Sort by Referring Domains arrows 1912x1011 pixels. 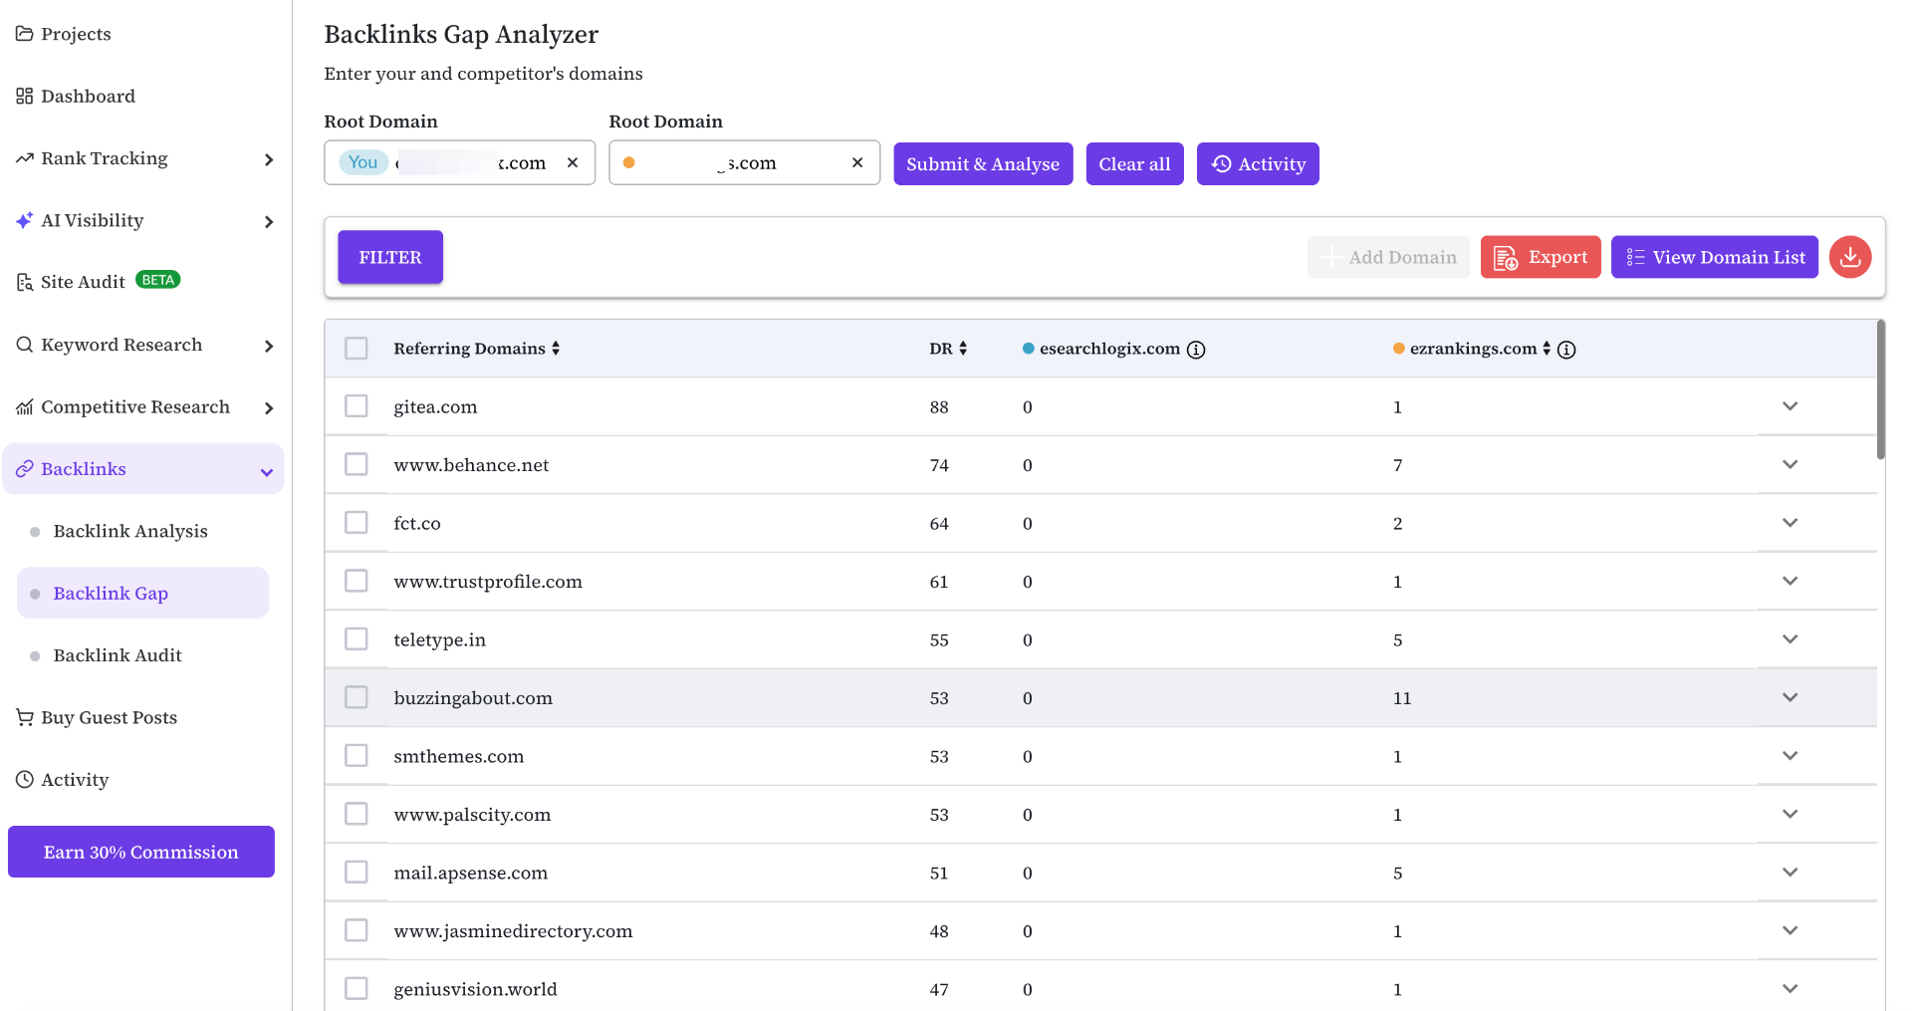(x=556, y=349)
